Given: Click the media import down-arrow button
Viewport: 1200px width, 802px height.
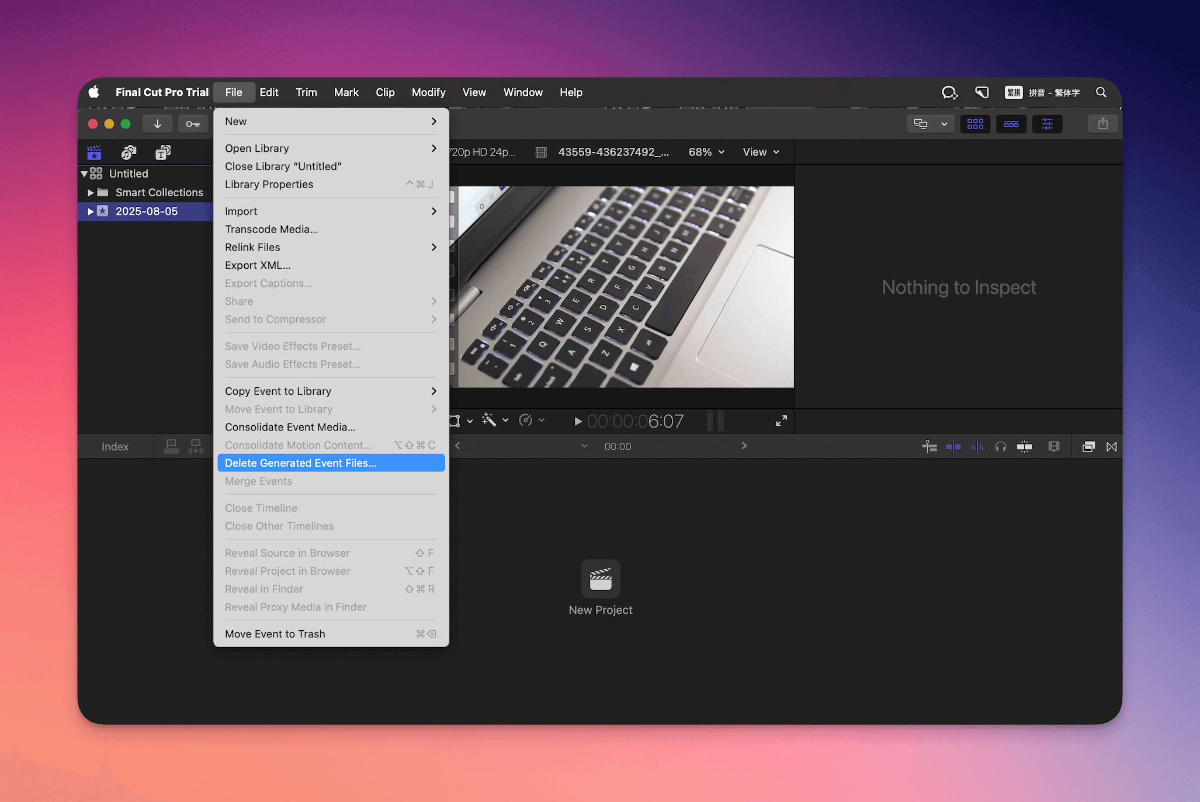Looking at the screenshot, I should pyautogui.click(x=157, y=124).
